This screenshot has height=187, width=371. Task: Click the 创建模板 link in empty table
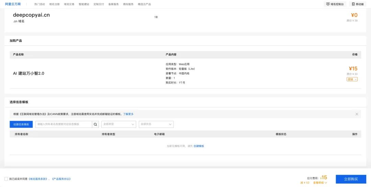click(199, 146)
